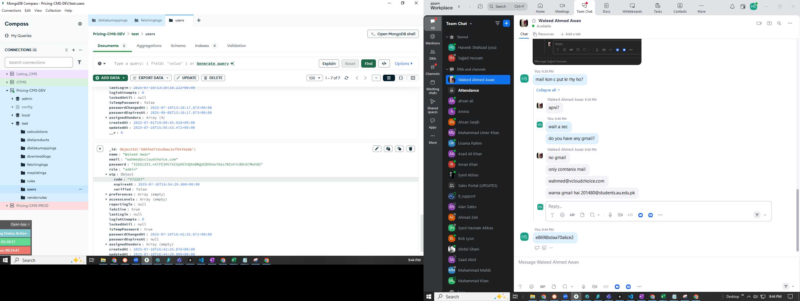Switch to the Aggregations tab
This screenshot has height=301, width=800.
tap(149, 46)
